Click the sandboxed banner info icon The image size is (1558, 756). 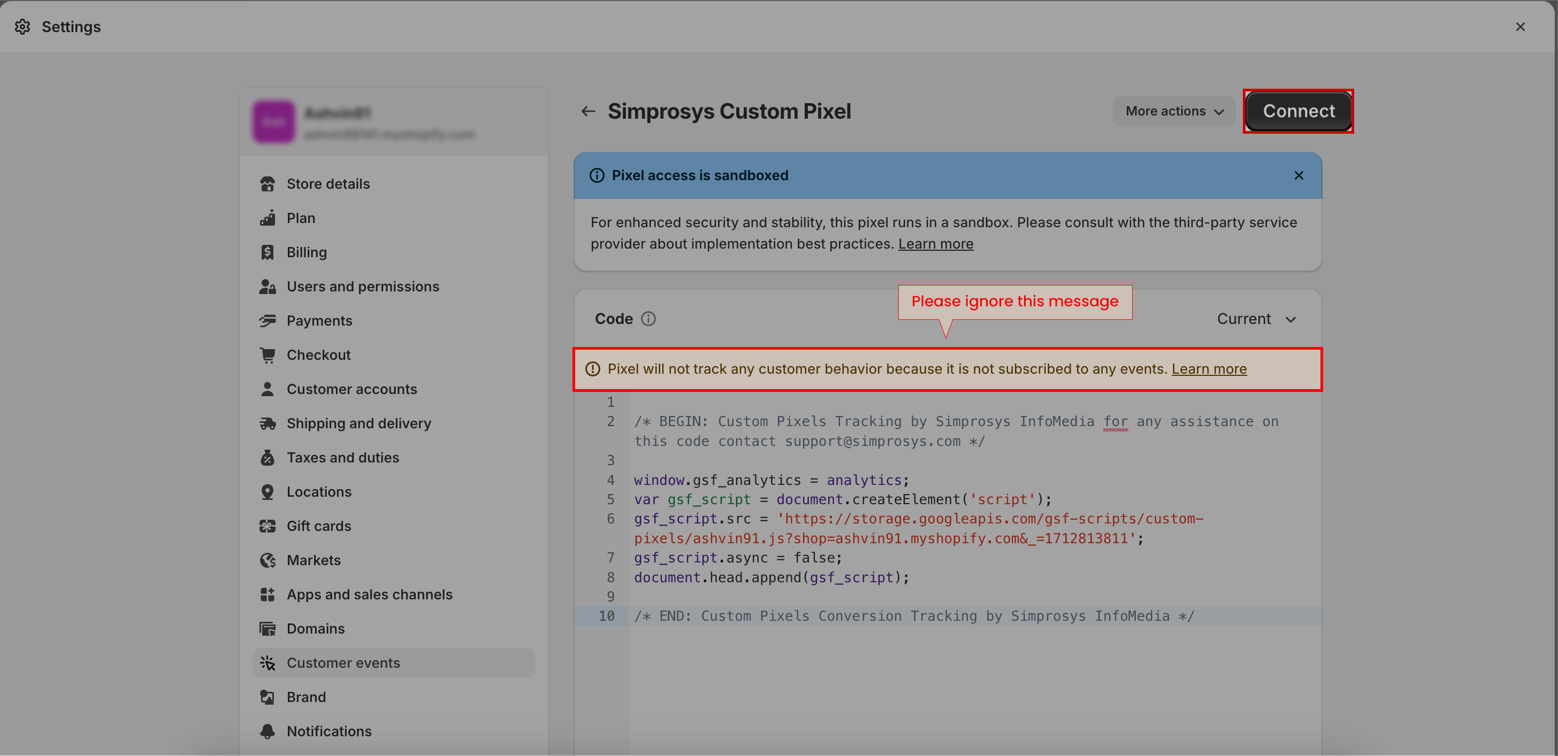point(597,175)
